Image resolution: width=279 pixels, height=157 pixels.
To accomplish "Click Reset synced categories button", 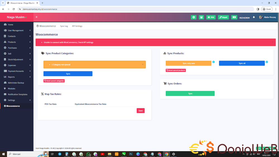I will tap(54, 81).
